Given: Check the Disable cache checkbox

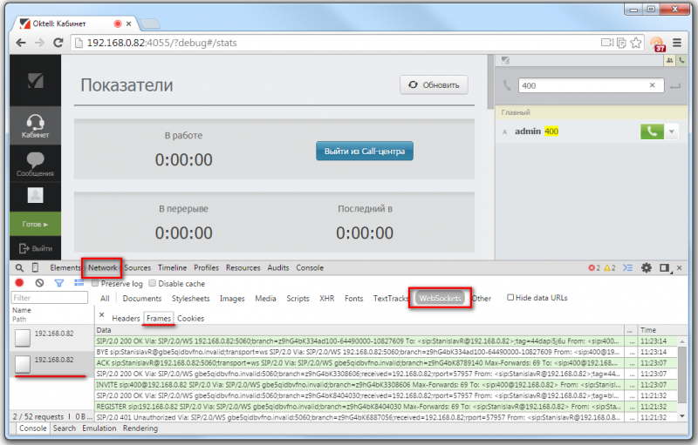Looking at the screenshot, I should pyautogui.click(x=153, y=283).
